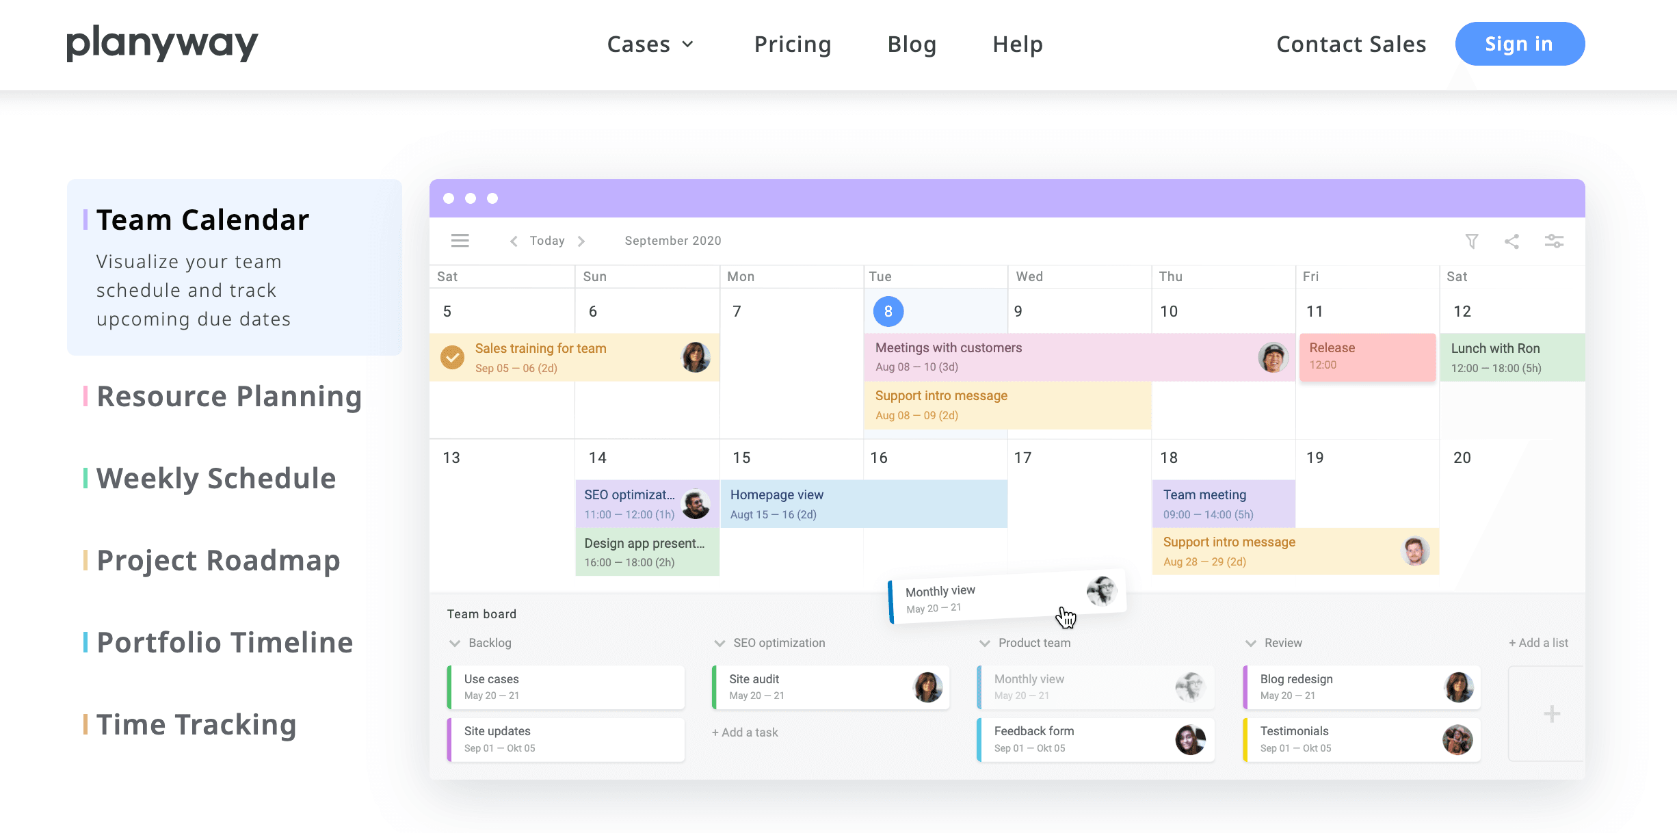Open the Design app presentation event

coord(647,552)
